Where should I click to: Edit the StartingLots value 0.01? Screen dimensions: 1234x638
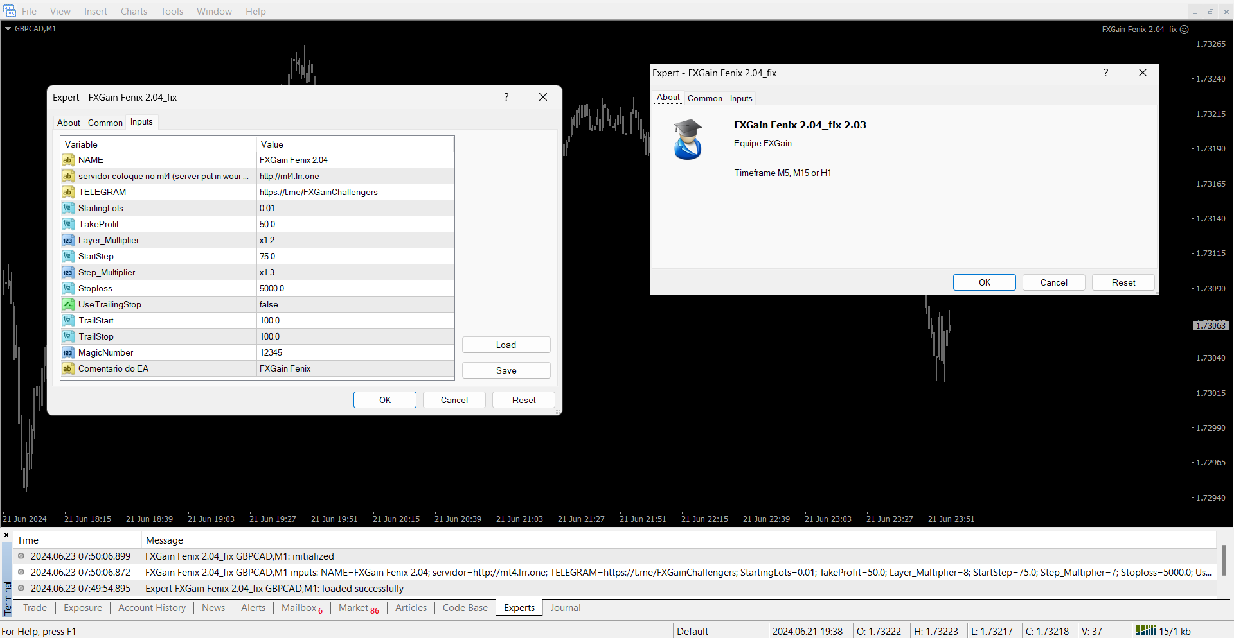coord(355,208)
